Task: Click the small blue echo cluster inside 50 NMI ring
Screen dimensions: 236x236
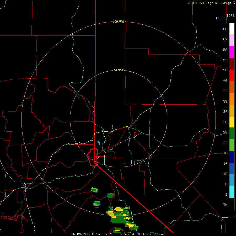Action: point(99,143)
